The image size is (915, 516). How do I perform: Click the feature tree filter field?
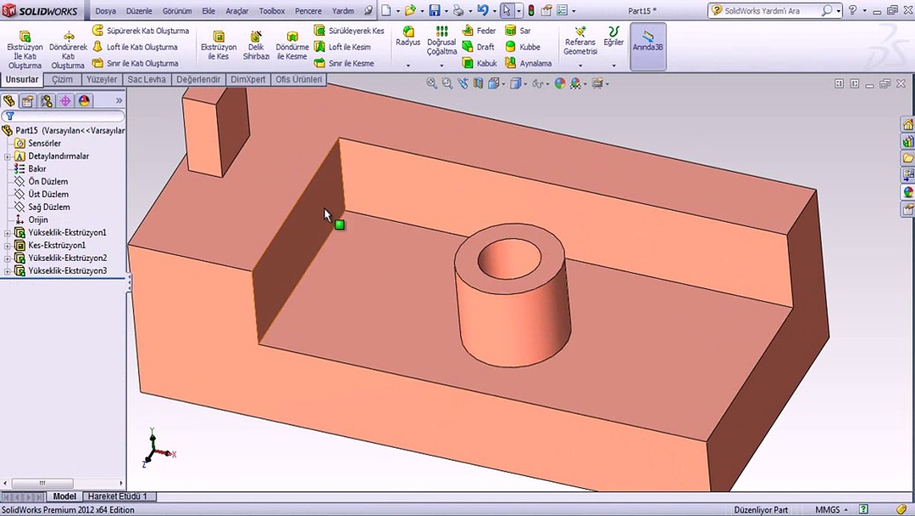click(x=64, y=116)
